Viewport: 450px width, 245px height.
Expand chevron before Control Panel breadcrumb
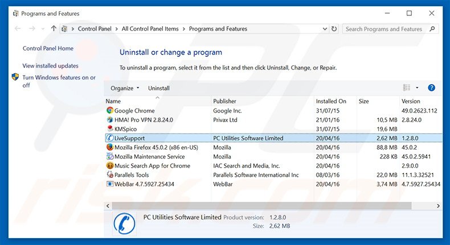coord(73,29)
